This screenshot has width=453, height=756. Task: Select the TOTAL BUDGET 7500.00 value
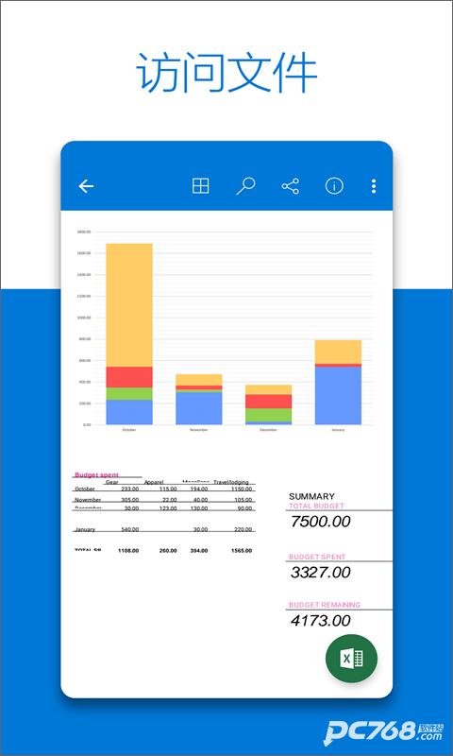pyautogui.click(x=321, y=522)
